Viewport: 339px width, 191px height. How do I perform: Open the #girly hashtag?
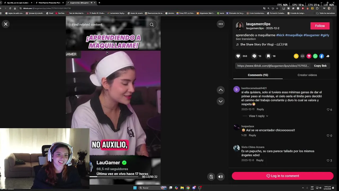click(325, 35)
